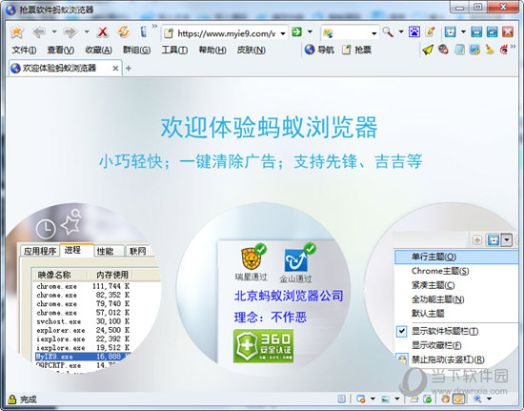Click the page icon at the status bar's left group
This screenshot has width=524, height=411.
[341, 399]
